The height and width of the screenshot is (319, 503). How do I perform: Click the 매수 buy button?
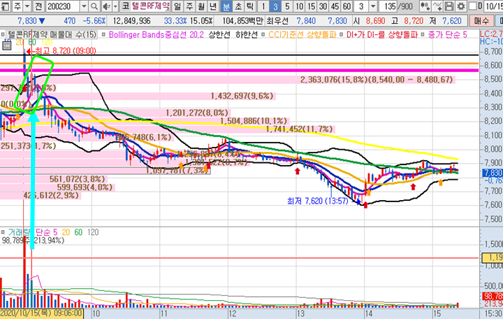click(x=481, y=21)
